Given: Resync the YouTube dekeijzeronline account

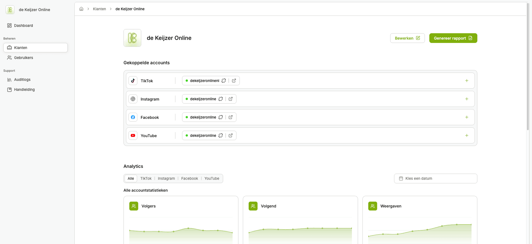Looking at the screenshot, I should click(x=221, y=135).
